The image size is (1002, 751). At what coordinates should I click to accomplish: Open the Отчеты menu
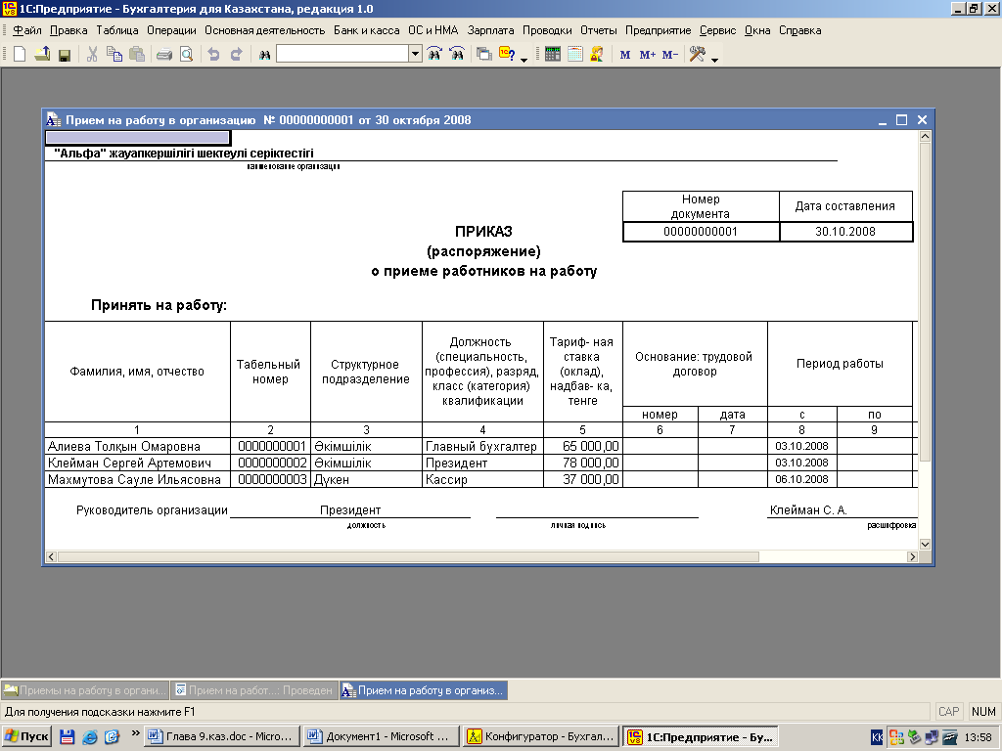click(x=599, y=30)
